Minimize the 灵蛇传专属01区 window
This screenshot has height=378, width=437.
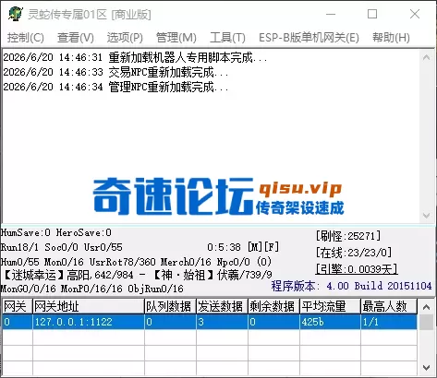(331, 14)
